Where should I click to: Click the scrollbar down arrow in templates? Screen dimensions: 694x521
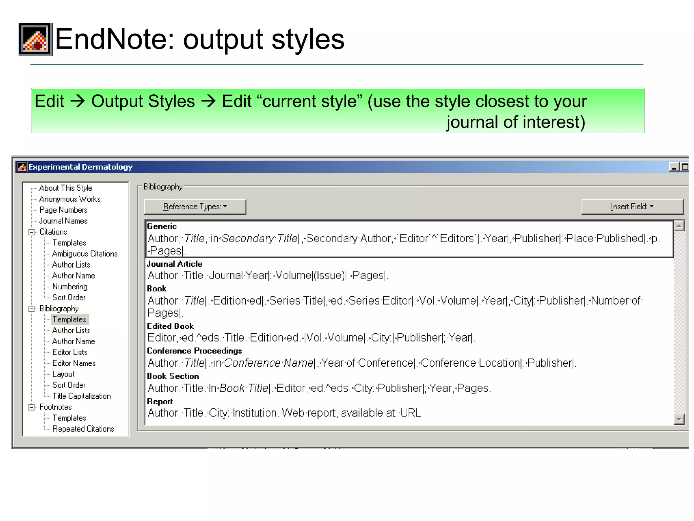click(x=679, y=419)
